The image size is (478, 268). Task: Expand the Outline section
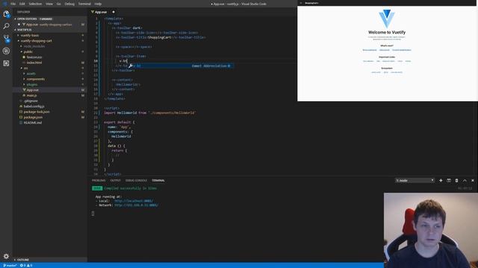click(x=23, y=260)
